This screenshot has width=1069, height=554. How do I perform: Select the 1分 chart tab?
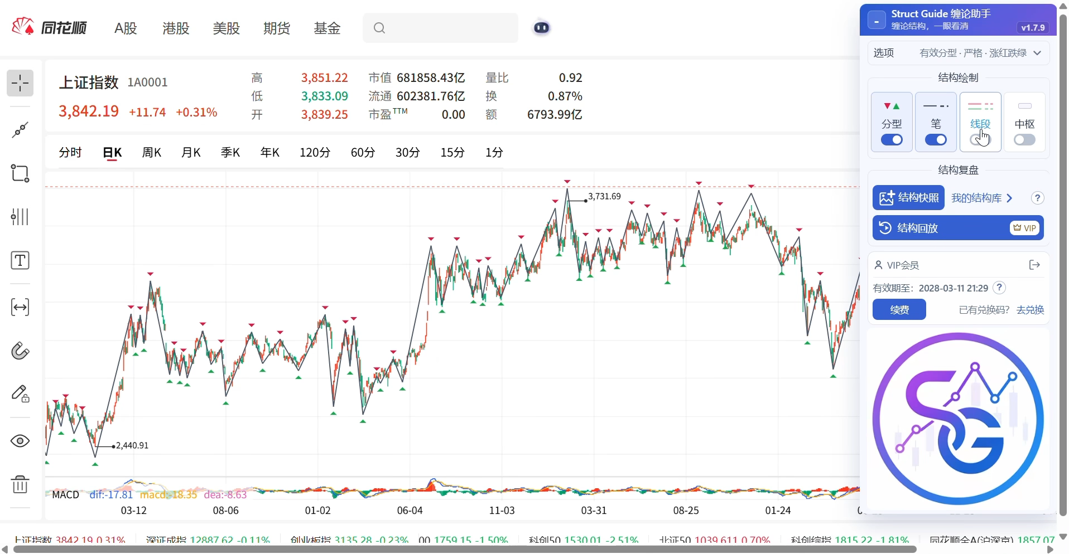[x=494, y=152]
